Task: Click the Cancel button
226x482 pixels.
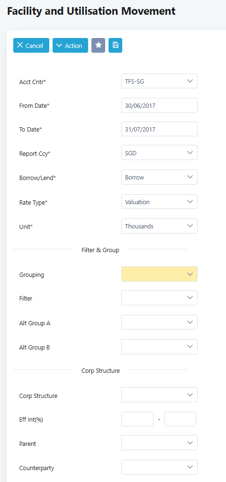Action: [31, 46]
